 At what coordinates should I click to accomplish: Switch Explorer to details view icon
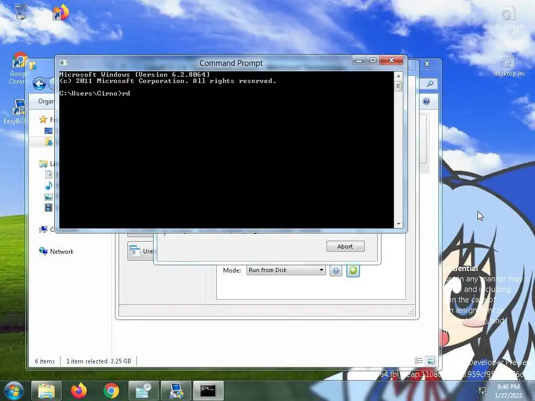click(418, 361)
